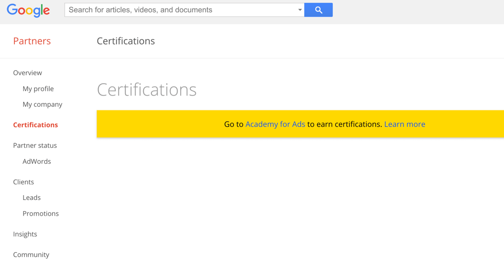
Task: Click the blue magnifier search button
Action: [x=319, y=10]
